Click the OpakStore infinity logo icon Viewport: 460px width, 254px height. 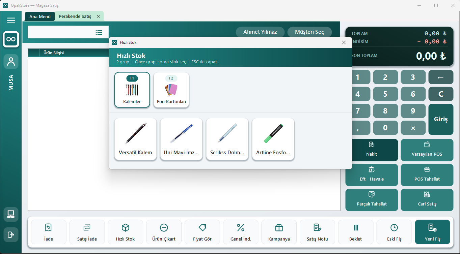click(x=11, y=39)
